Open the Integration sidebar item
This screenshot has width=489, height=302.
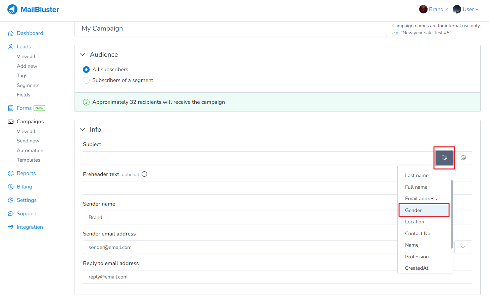click(x=30, y=227)
